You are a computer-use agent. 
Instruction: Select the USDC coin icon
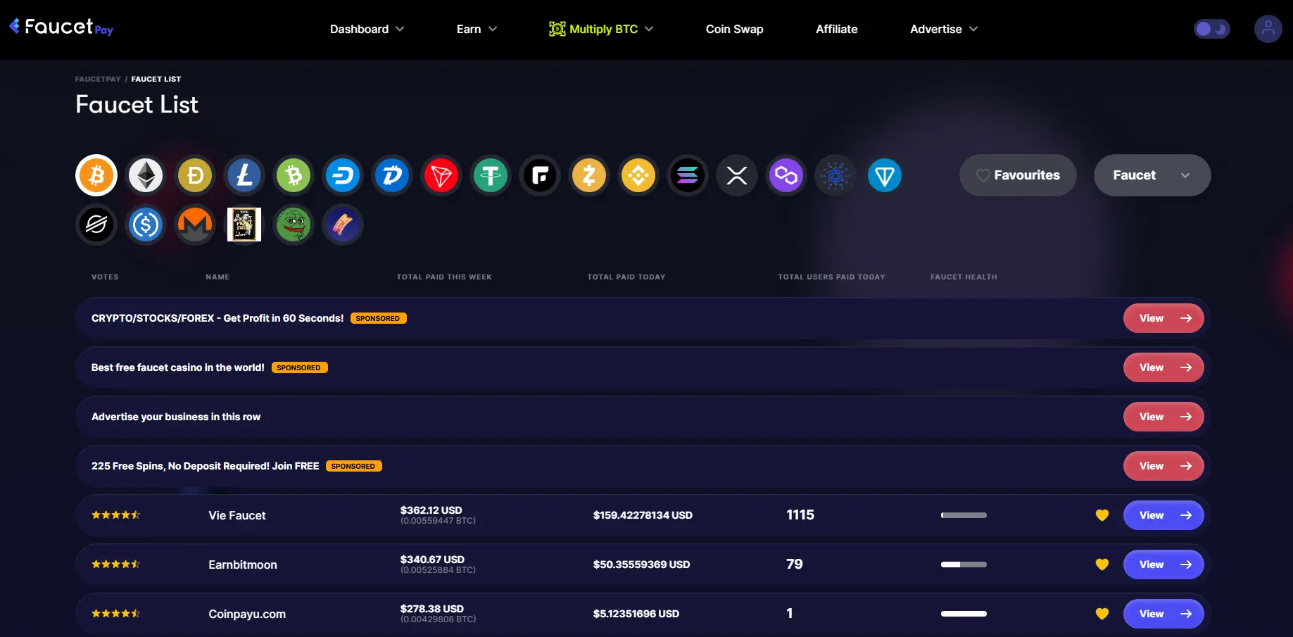pyautogui.click(x=146, y=225)
